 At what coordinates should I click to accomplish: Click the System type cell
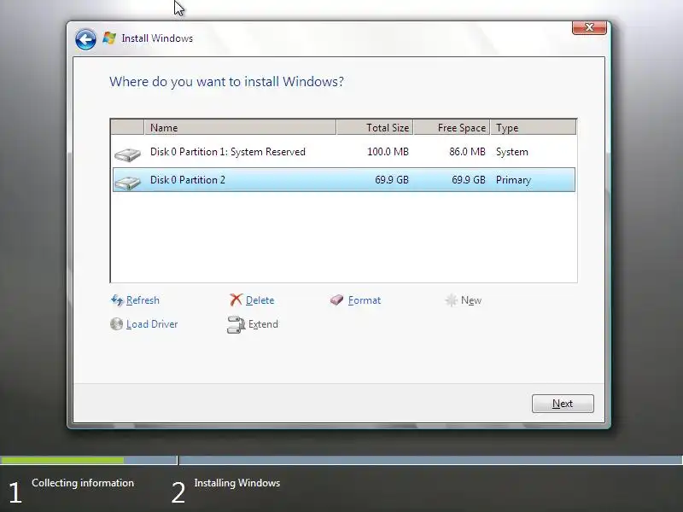[x=511, y=152]
